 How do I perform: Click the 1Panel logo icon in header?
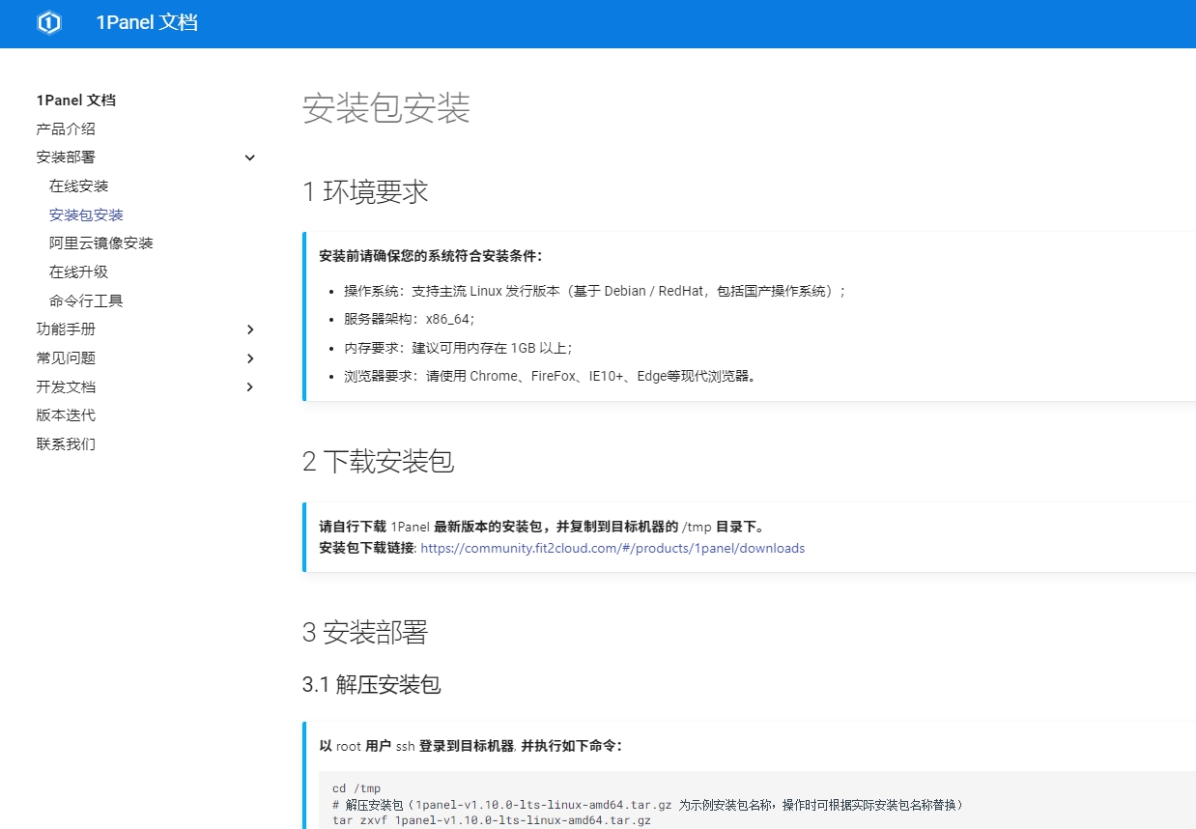pyautogui.click(x=49, y=23)
